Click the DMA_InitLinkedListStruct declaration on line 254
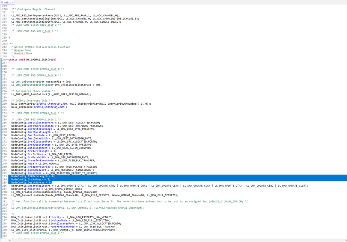This screenshot has height=242, width=347. (x=56, y=85)
